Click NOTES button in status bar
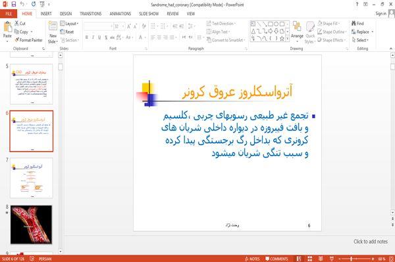Image resolution: width=395 pixels, height=262 pixels. (x=252, y=259)
